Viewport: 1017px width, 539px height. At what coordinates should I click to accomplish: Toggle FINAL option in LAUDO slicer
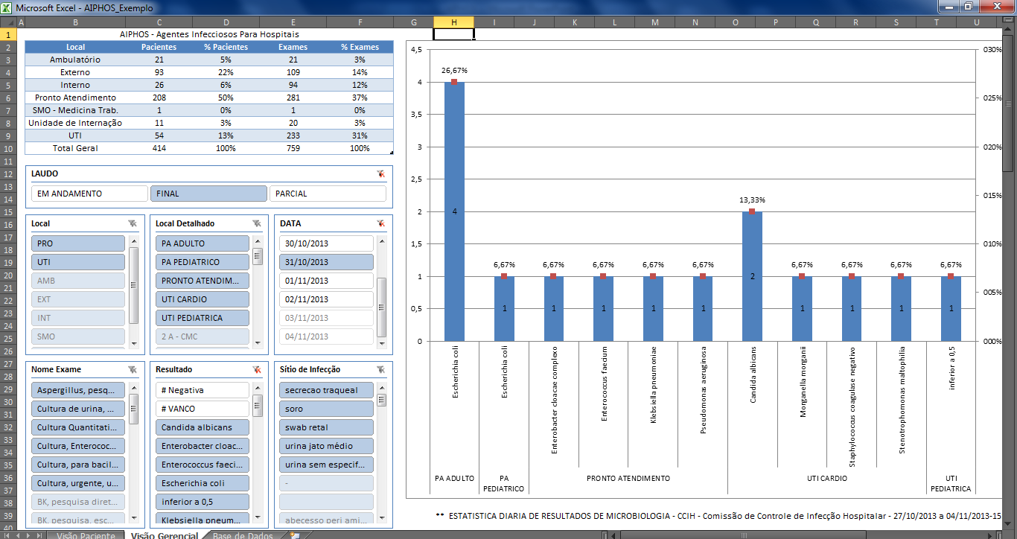208,194
